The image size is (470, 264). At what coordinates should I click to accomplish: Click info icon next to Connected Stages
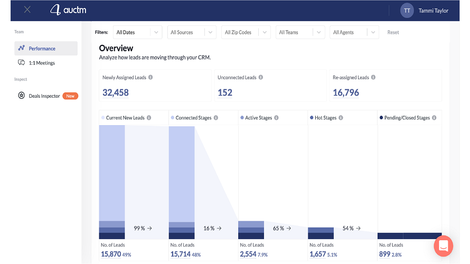[216, 118]
